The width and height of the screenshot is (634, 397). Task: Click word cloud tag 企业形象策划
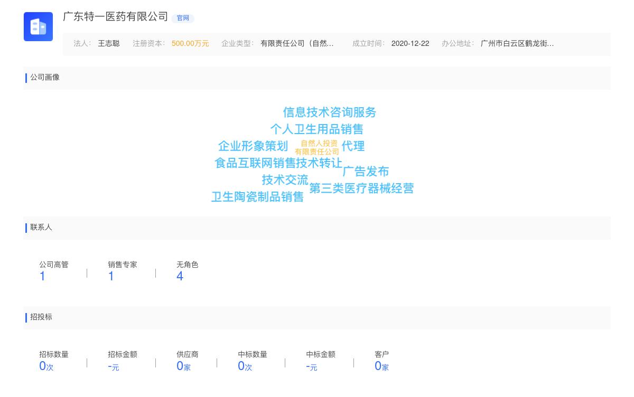click(x=253, y=146)
